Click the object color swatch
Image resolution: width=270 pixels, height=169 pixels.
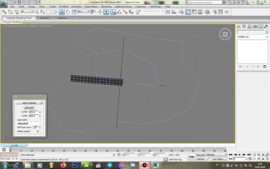pyautogui.click(x=267, y=32)
